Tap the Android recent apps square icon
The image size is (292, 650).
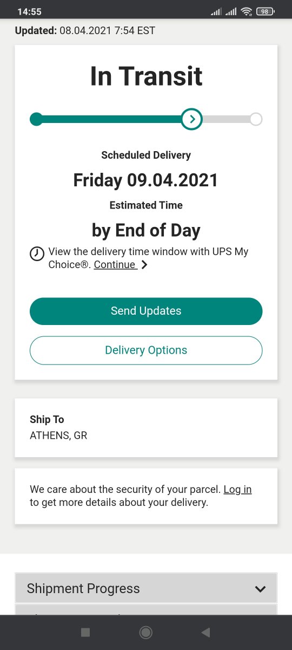click(x=85, y=632)
